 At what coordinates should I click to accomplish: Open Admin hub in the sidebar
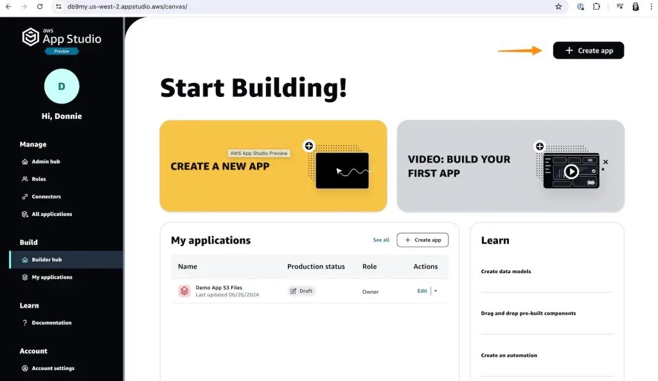(46, 162)
